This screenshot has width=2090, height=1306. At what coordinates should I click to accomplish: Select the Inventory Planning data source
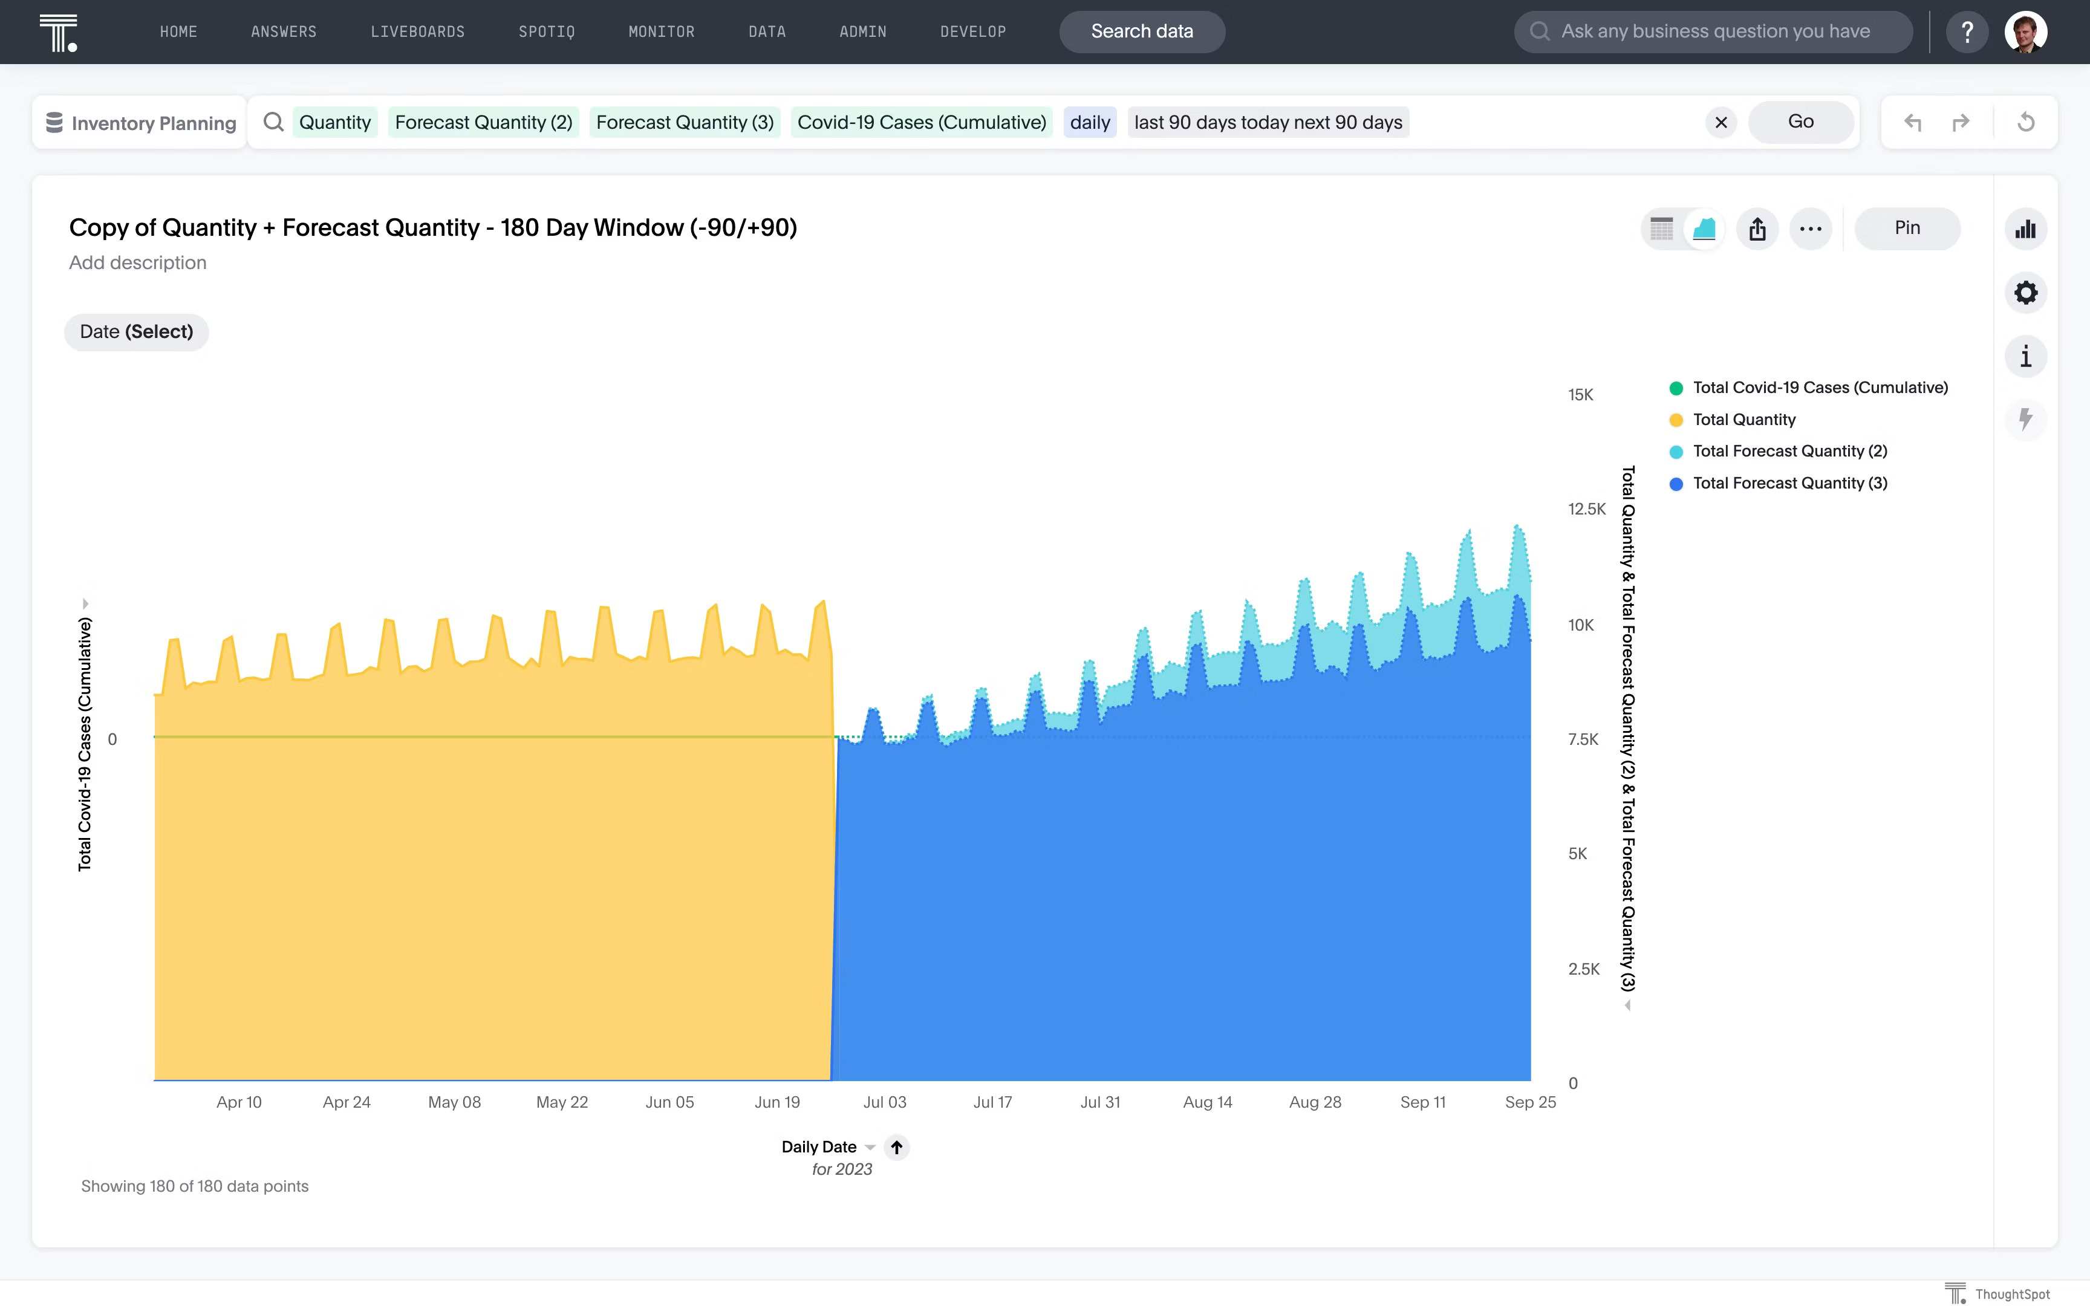pos(141,123)
